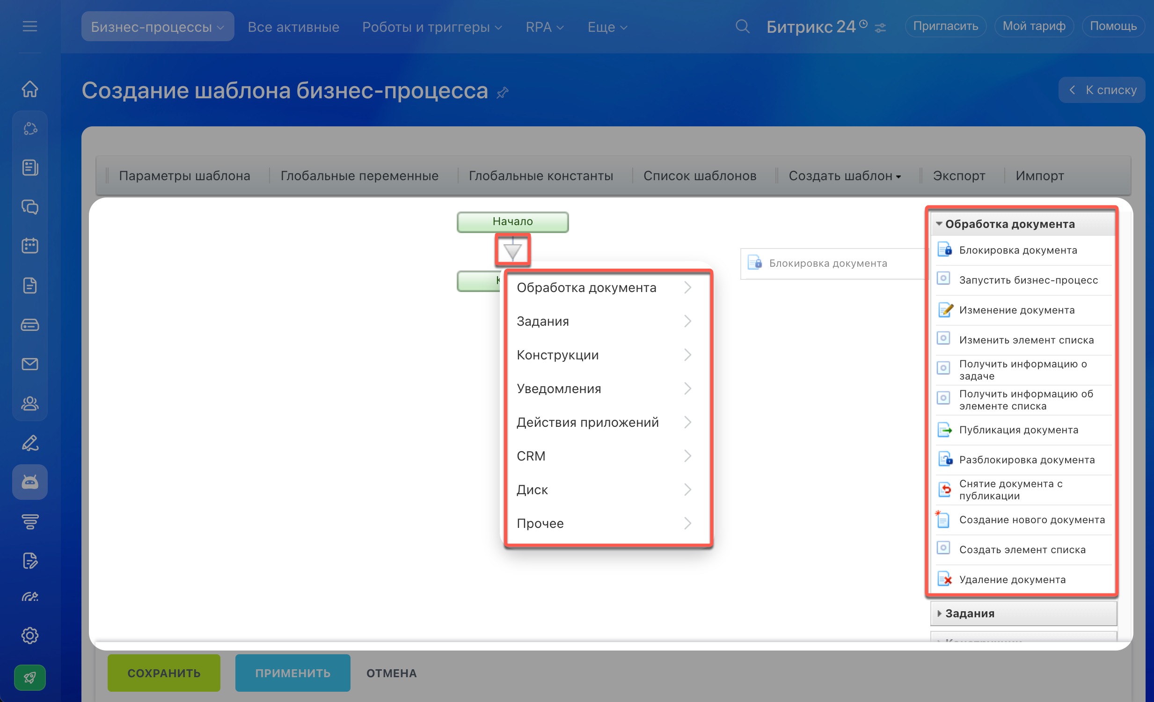1154x702 pixels.
Task: Click the Начало block in the diagram
Action: [x=512, y=221]
